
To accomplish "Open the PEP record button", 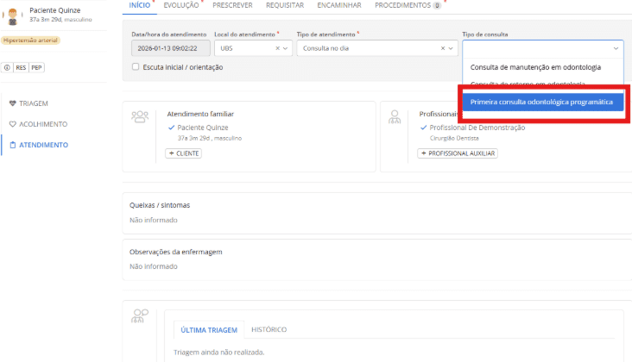I will [x=36, y=67].
